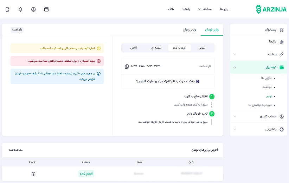
Task: Click details info icon in transaction row
Action: [33, 174]
